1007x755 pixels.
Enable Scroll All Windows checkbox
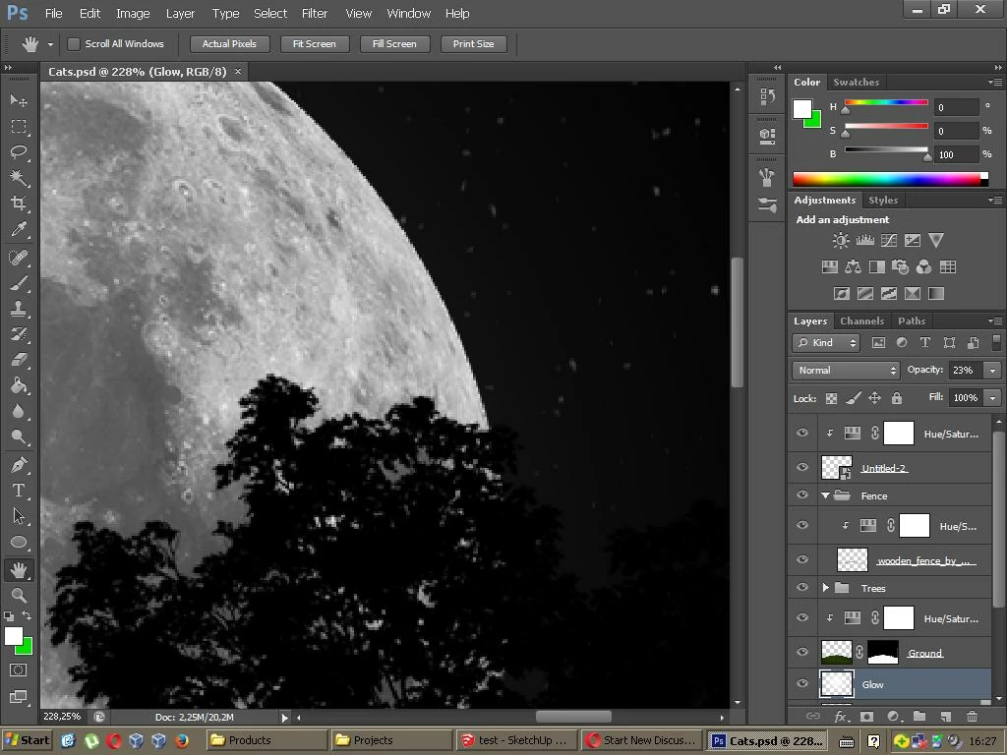pos(74,44)
